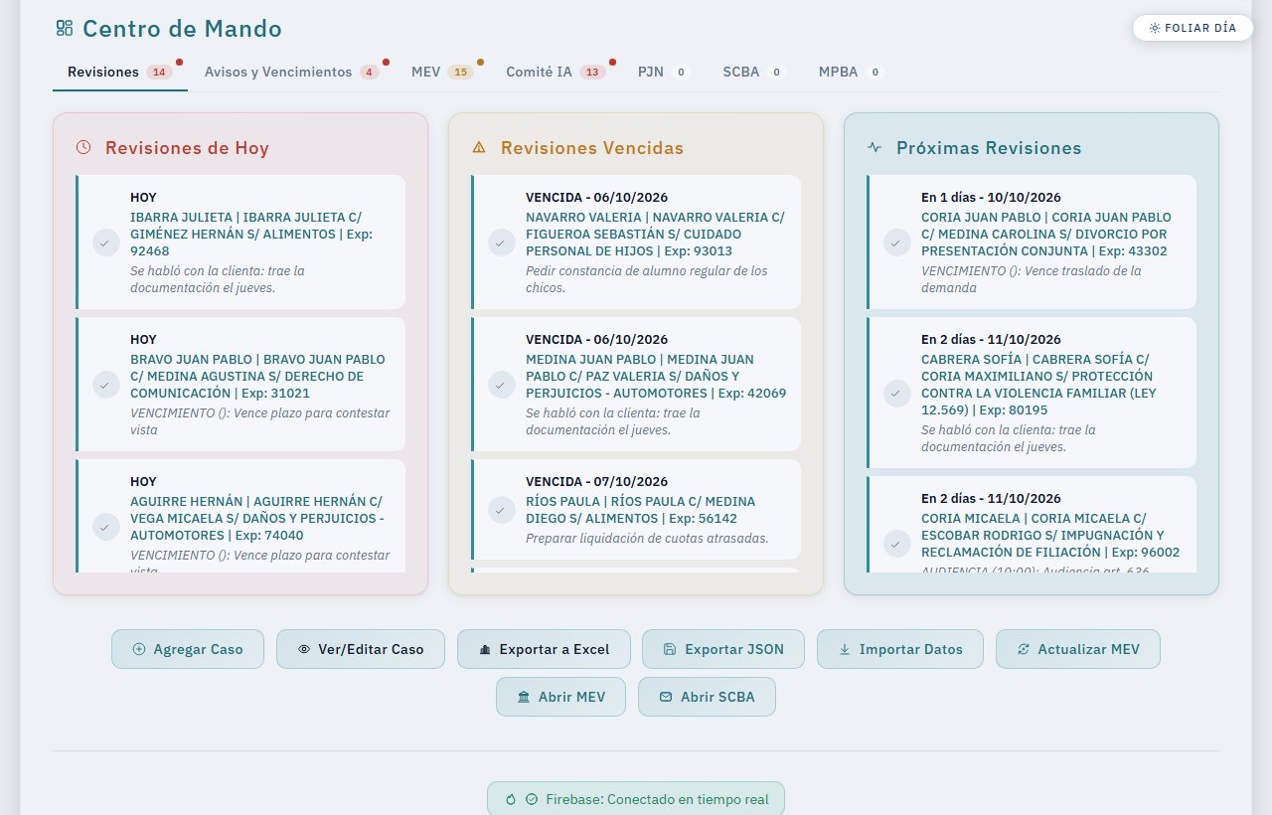
Task: Click the Firebase connection status badge
Action: (x=636, y=798)
